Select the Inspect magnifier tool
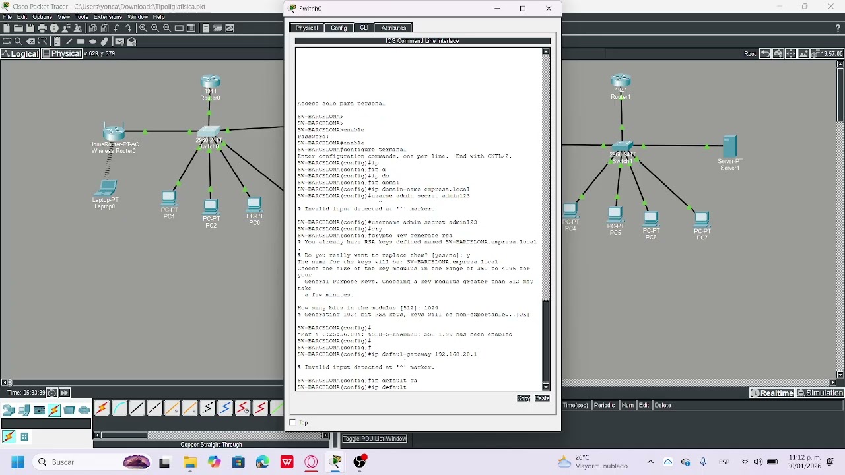The width and height of the screenshot is (845, 475). [18, 42]
